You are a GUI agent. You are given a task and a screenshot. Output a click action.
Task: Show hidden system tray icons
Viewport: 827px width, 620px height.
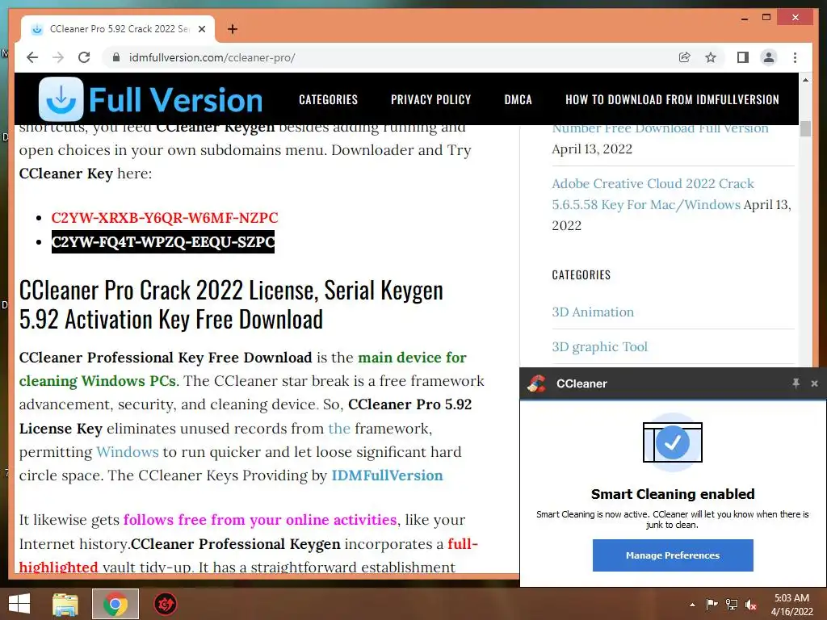pos(692,605)
